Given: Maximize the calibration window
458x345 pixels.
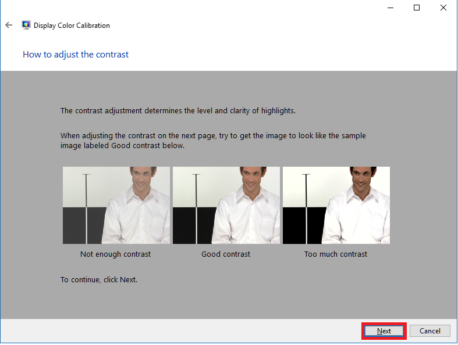Looking at the screenshot, I should click(x=417, y=8).
